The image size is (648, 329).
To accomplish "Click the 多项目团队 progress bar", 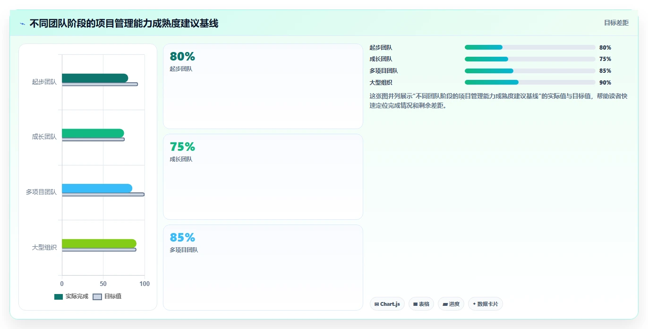I will (530, 71).
